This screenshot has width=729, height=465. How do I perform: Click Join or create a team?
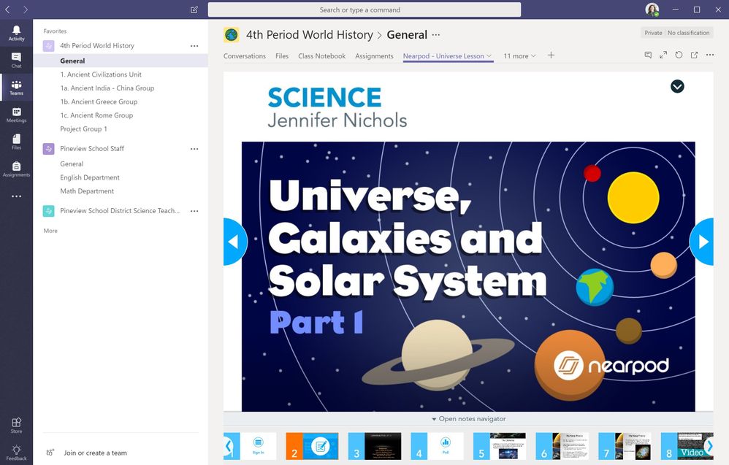coord(95,453)
